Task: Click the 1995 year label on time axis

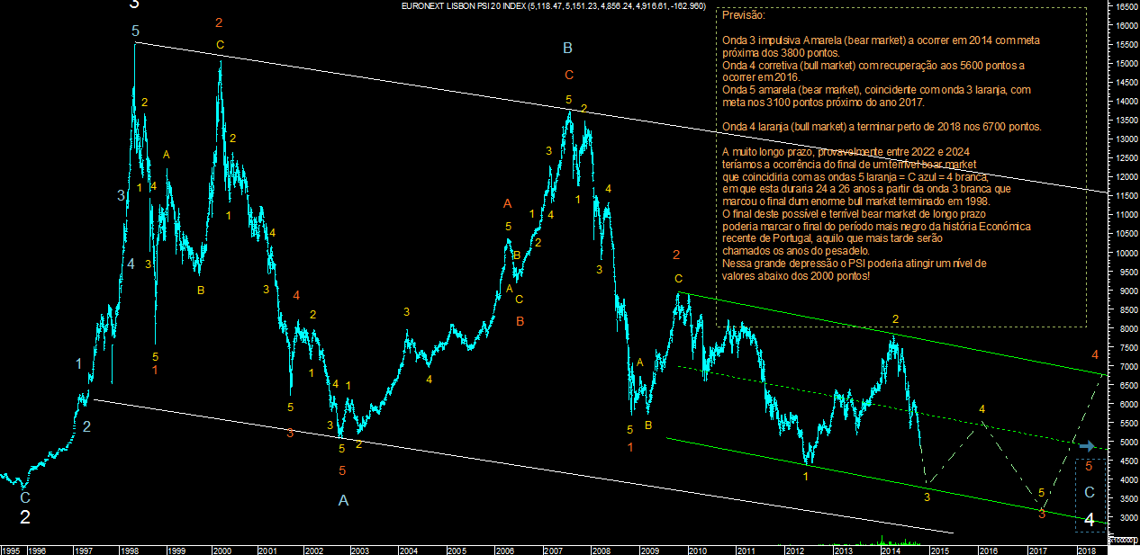Action: [x=11, y=549]
